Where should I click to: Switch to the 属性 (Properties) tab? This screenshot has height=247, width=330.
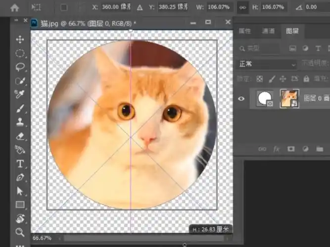(x=245, y=31)
